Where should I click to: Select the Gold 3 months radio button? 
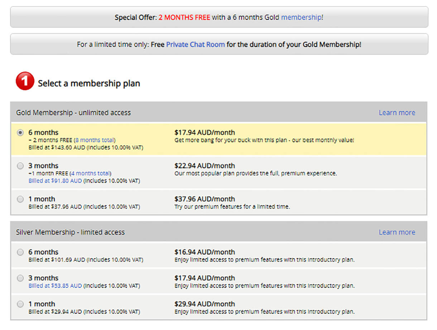tap(20, 166)
